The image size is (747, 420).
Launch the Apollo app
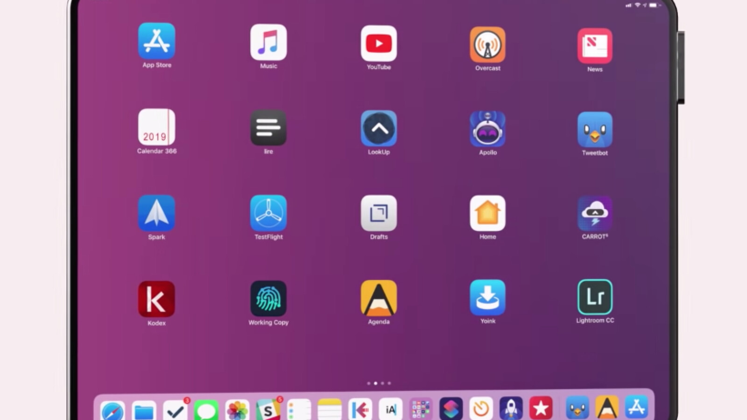point(487,129)
